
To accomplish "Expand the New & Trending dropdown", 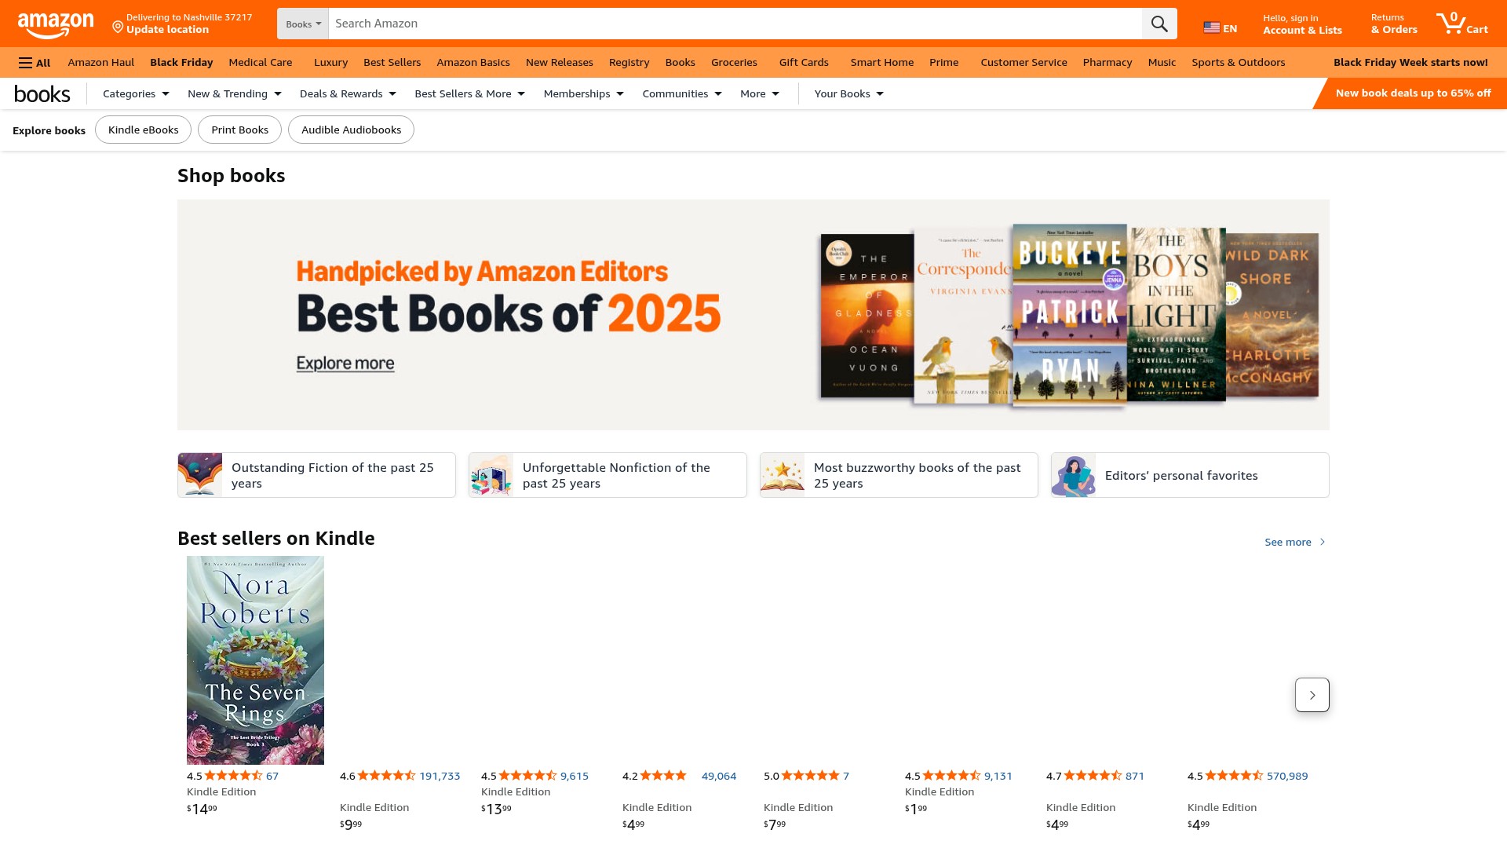I will 234,93.
